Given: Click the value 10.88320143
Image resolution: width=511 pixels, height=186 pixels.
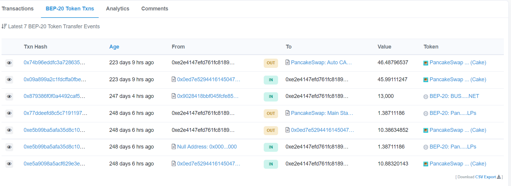Looking at the screenshot, I should coord(393,164).
